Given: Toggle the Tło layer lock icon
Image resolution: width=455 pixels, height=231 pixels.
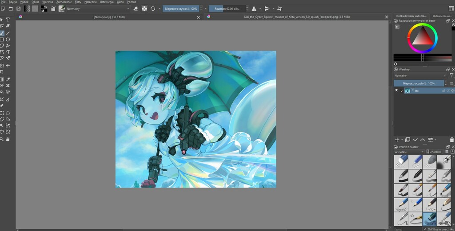Looking at the screenshot, I should coord(443,90).
